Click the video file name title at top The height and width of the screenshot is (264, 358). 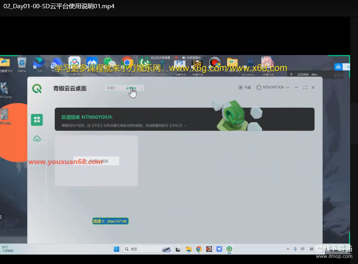click(x=59, y=6)
